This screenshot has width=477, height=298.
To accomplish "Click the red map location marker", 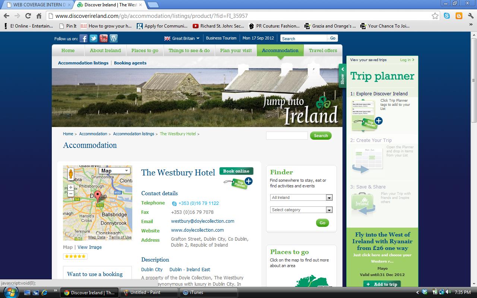I will point(98,196).
